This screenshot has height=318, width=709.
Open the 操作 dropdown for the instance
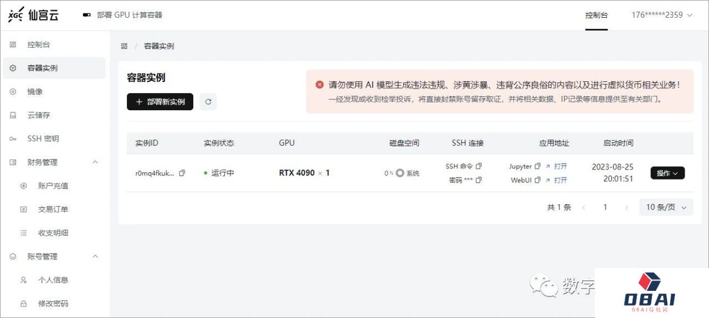point(667,173)
